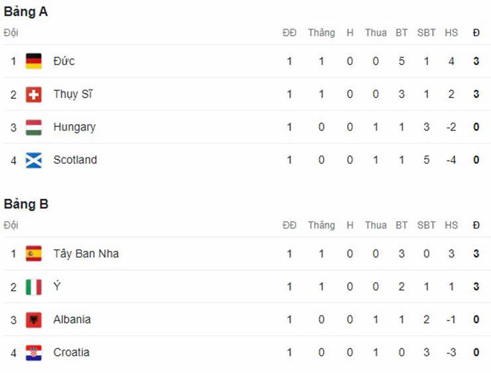The width and height of the screenshot is (491, 373).
Task: Click the Spain flag icon
Action: pos(34,254)
